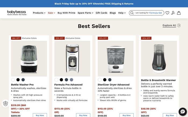Open the wishlist heart icon
This screenshot has height=117, width=188.
[x=167, y=13]
